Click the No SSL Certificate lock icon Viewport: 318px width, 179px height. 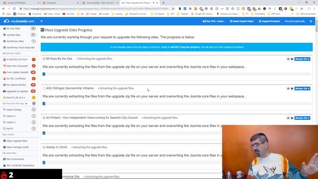tap(4, 79)
